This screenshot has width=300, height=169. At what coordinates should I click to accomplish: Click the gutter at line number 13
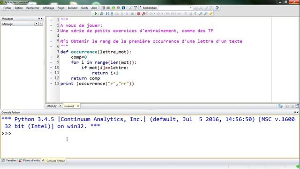(57, 84)
